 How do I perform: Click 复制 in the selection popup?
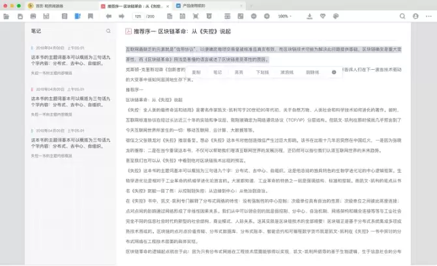coord(196,72)
